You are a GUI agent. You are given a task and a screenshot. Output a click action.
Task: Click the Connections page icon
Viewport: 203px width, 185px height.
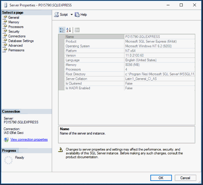(5, 36)
